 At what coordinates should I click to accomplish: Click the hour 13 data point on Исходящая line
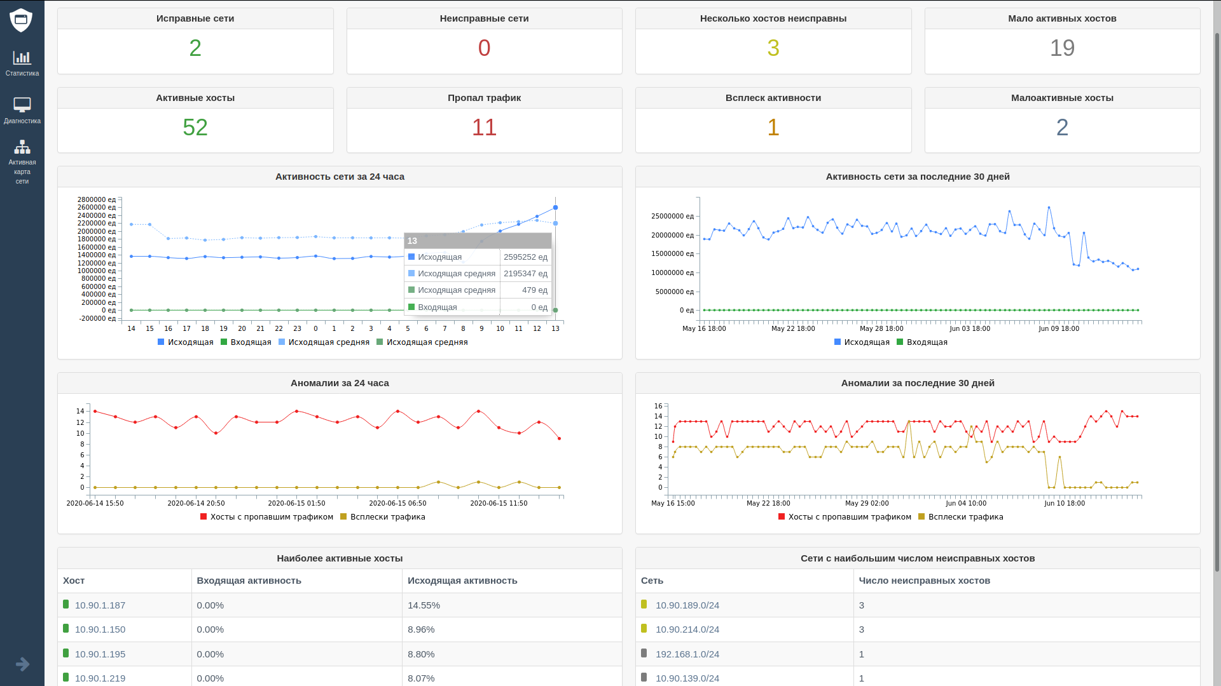point(555,208)
